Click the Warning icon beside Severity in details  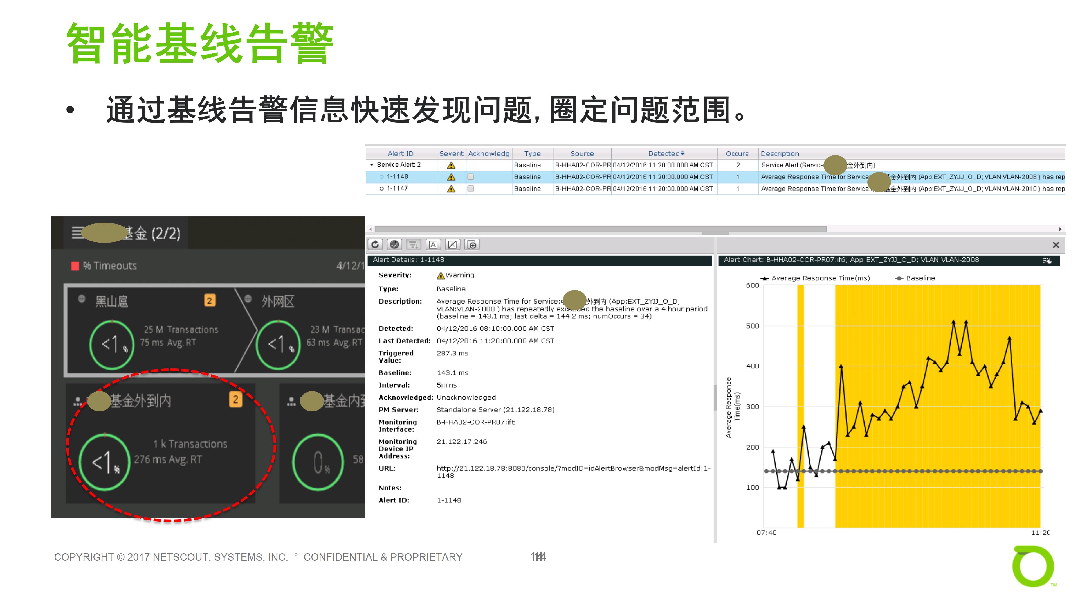tap(440, 275)
